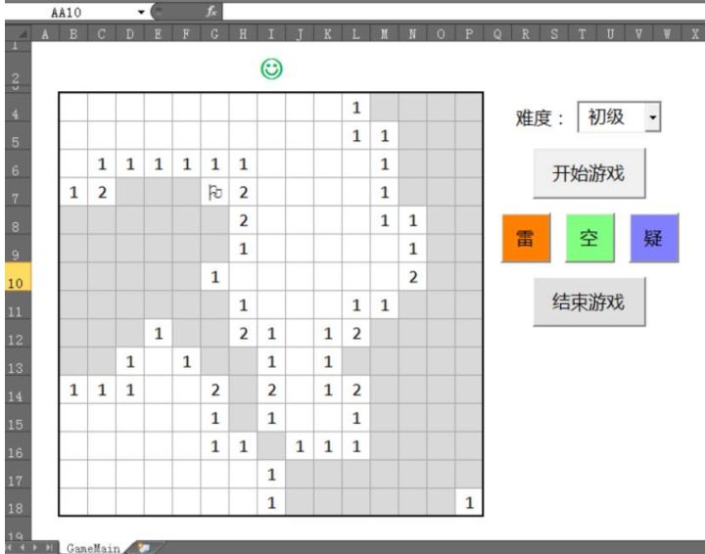Viewport: 705px width, 554px height.
Task: Click the select-all corner of the sheet
Action: coord(18,33)
